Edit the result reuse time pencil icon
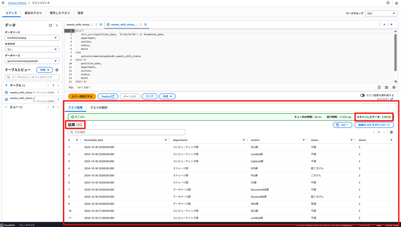401x227 pixels. (392, 99)
